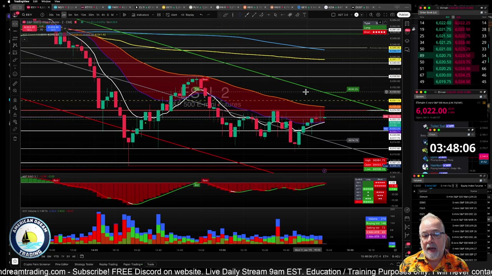Open the Edit menu

35,2
